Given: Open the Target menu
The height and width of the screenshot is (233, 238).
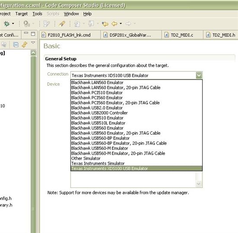Looking at the screenshot, I should tap(22, 14).
